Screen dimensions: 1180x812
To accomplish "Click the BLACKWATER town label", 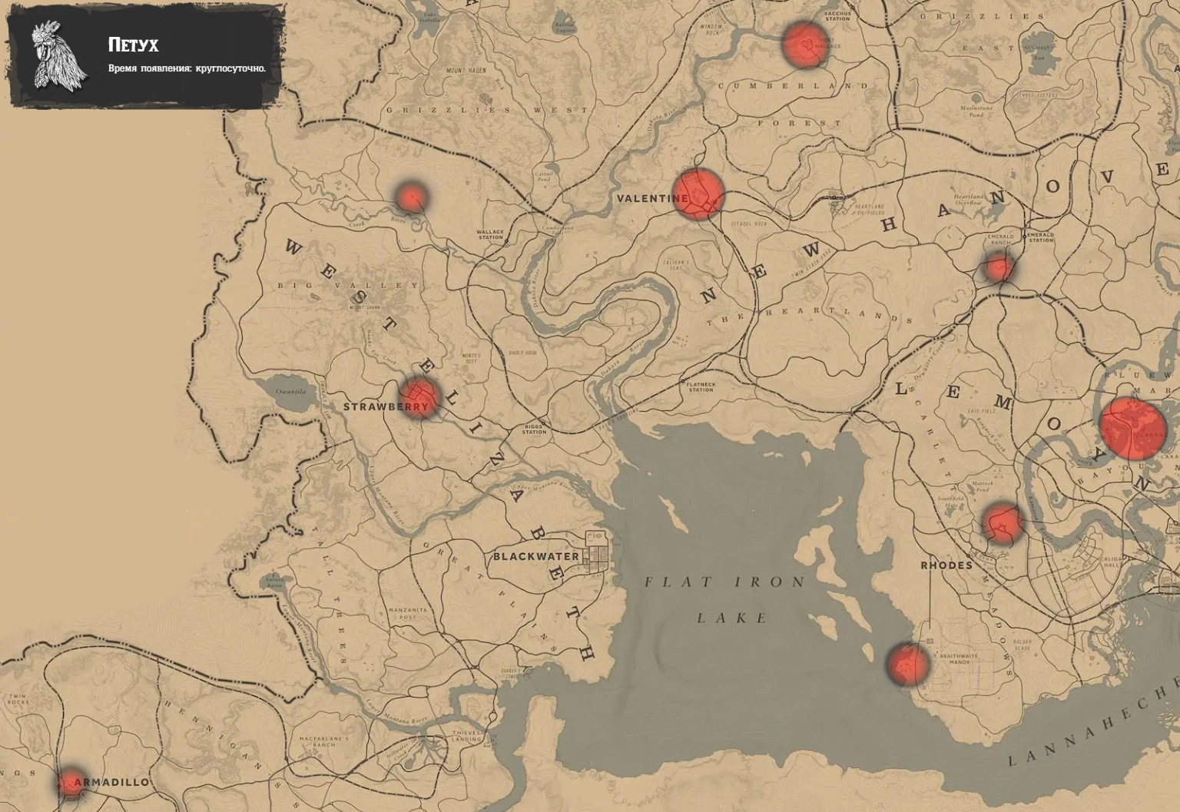I will tap(536, 555).
